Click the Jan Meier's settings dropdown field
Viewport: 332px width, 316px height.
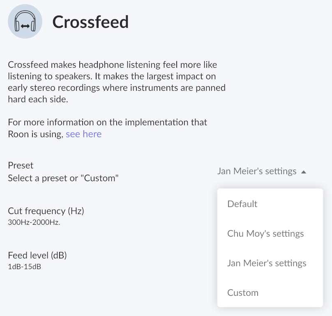pos(257,171)
